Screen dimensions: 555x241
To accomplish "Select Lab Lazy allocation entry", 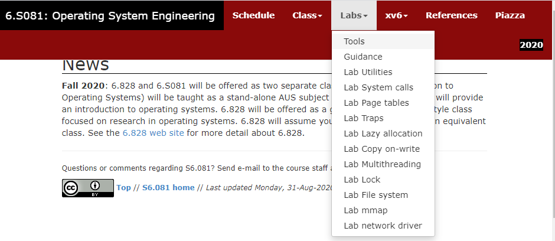I will click(x=383, y=133).
